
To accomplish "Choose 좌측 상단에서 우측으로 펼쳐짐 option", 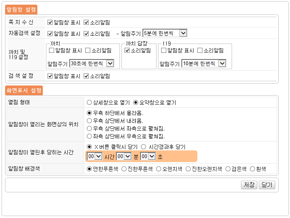I will click(x=90, y=136).
